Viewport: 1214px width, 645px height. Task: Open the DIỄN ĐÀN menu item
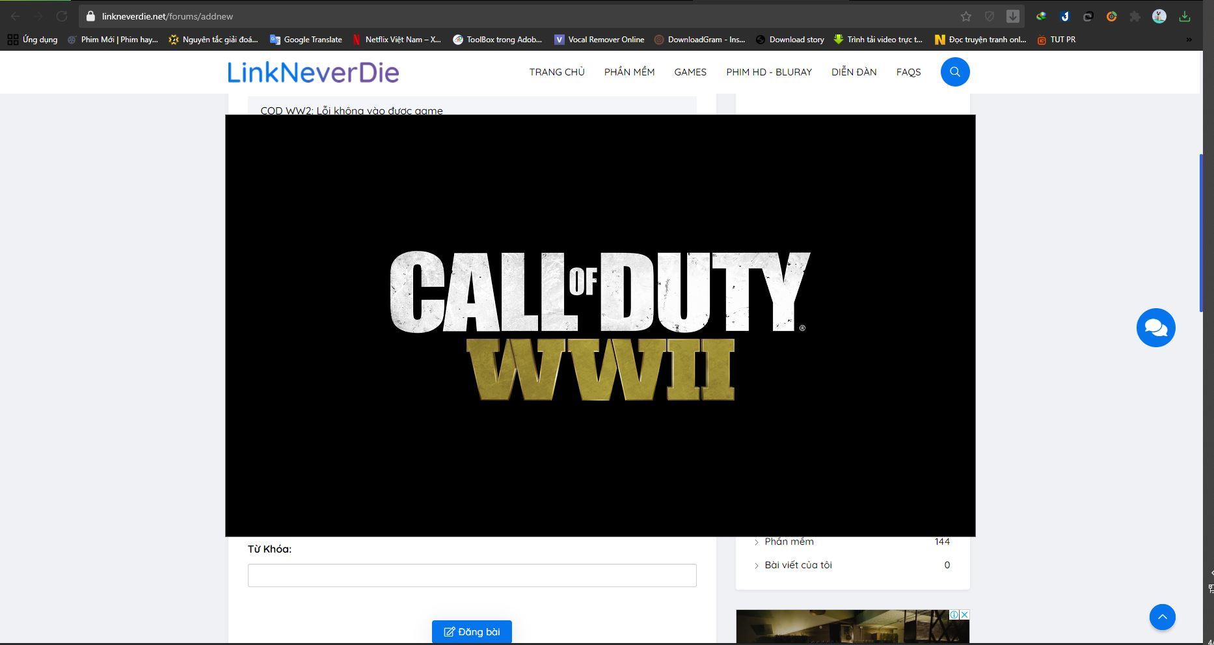pos(853,72)
